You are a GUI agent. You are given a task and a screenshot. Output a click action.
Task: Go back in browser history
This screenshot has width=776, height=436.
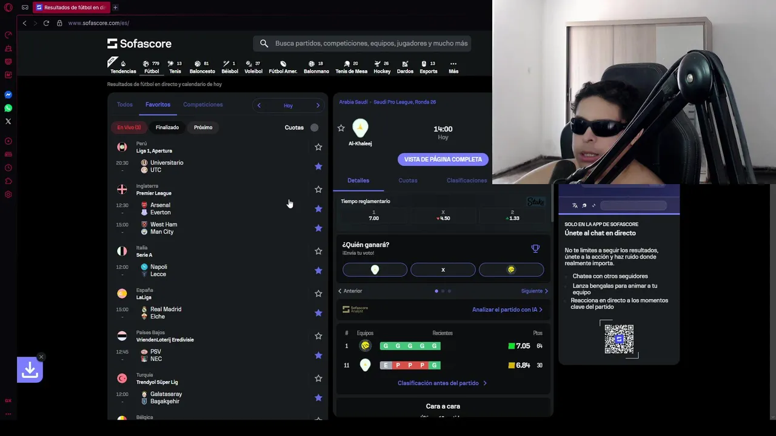pyautogui.click(x=24, y=23)
